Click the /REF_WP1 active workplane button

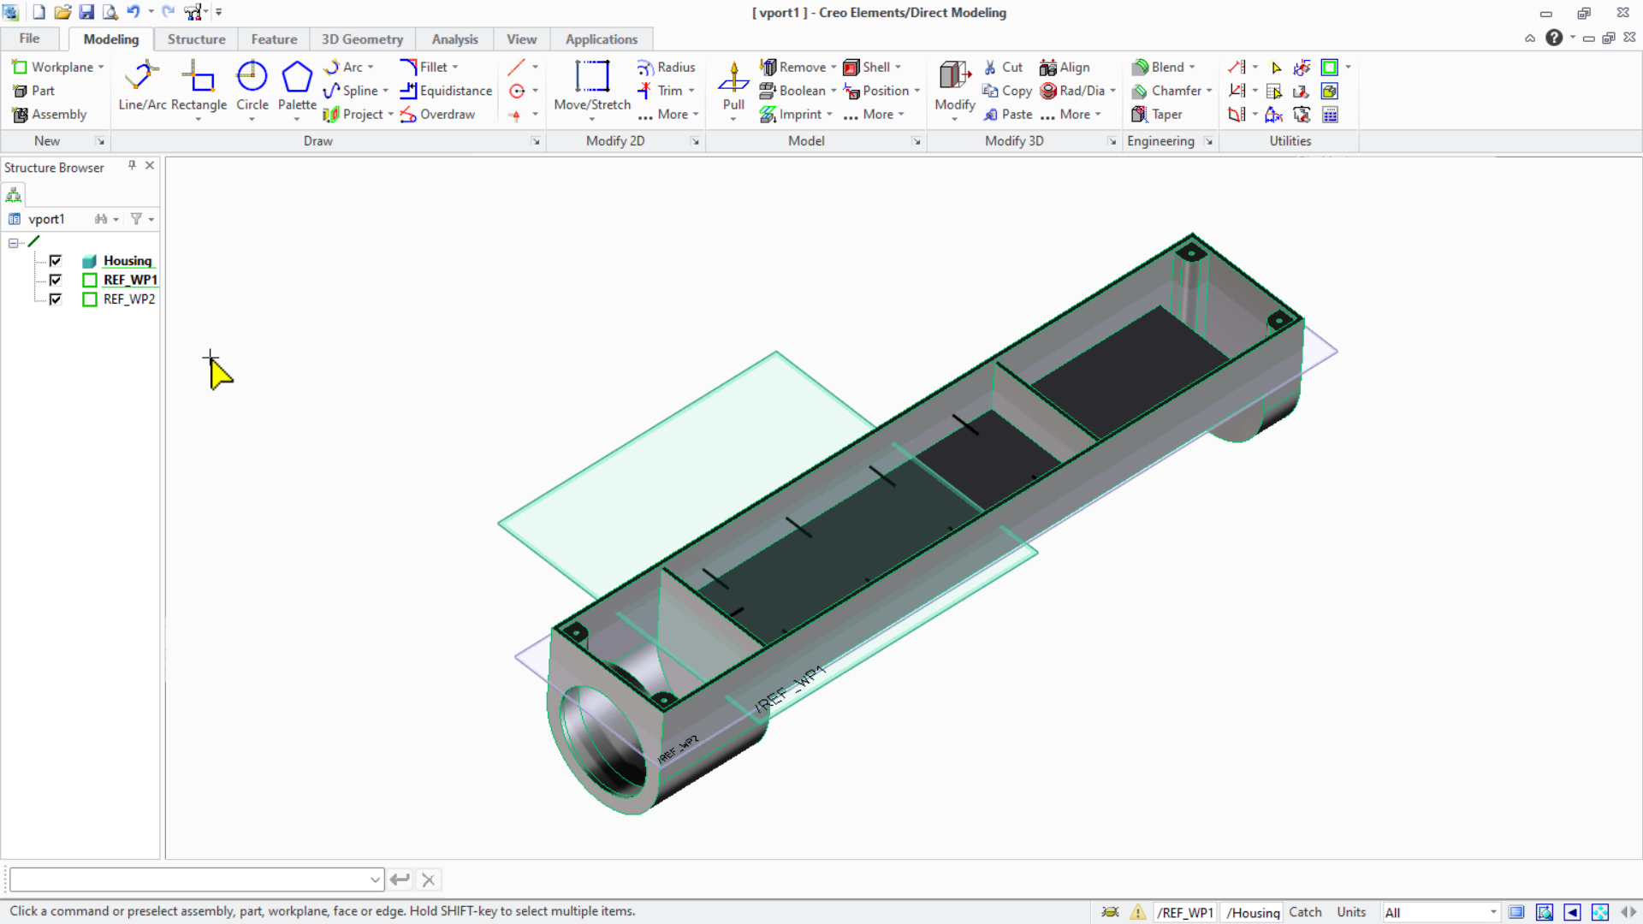tap(1185, 912)
